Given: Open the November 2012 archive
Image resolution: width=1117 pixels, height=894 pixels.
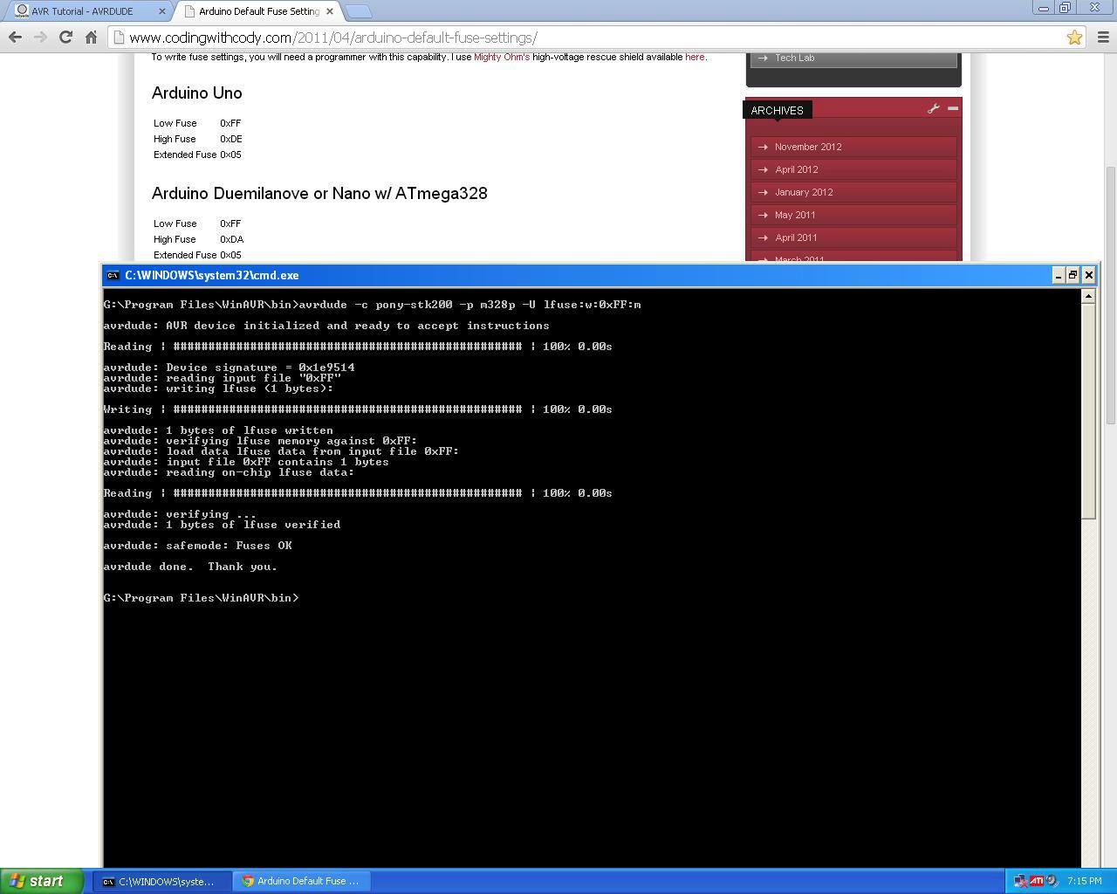Looking at the screenshot, I should 808,147.
